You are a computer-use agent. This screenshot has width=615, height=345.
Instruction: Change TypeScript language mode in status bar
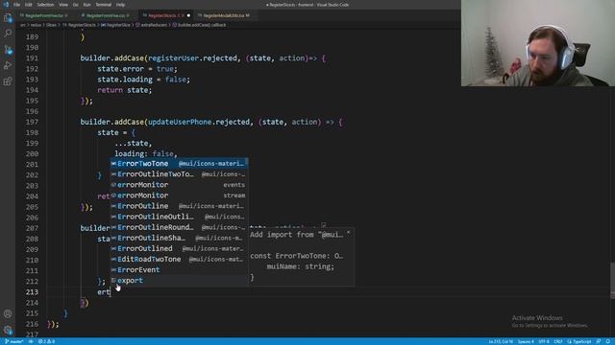578,341
